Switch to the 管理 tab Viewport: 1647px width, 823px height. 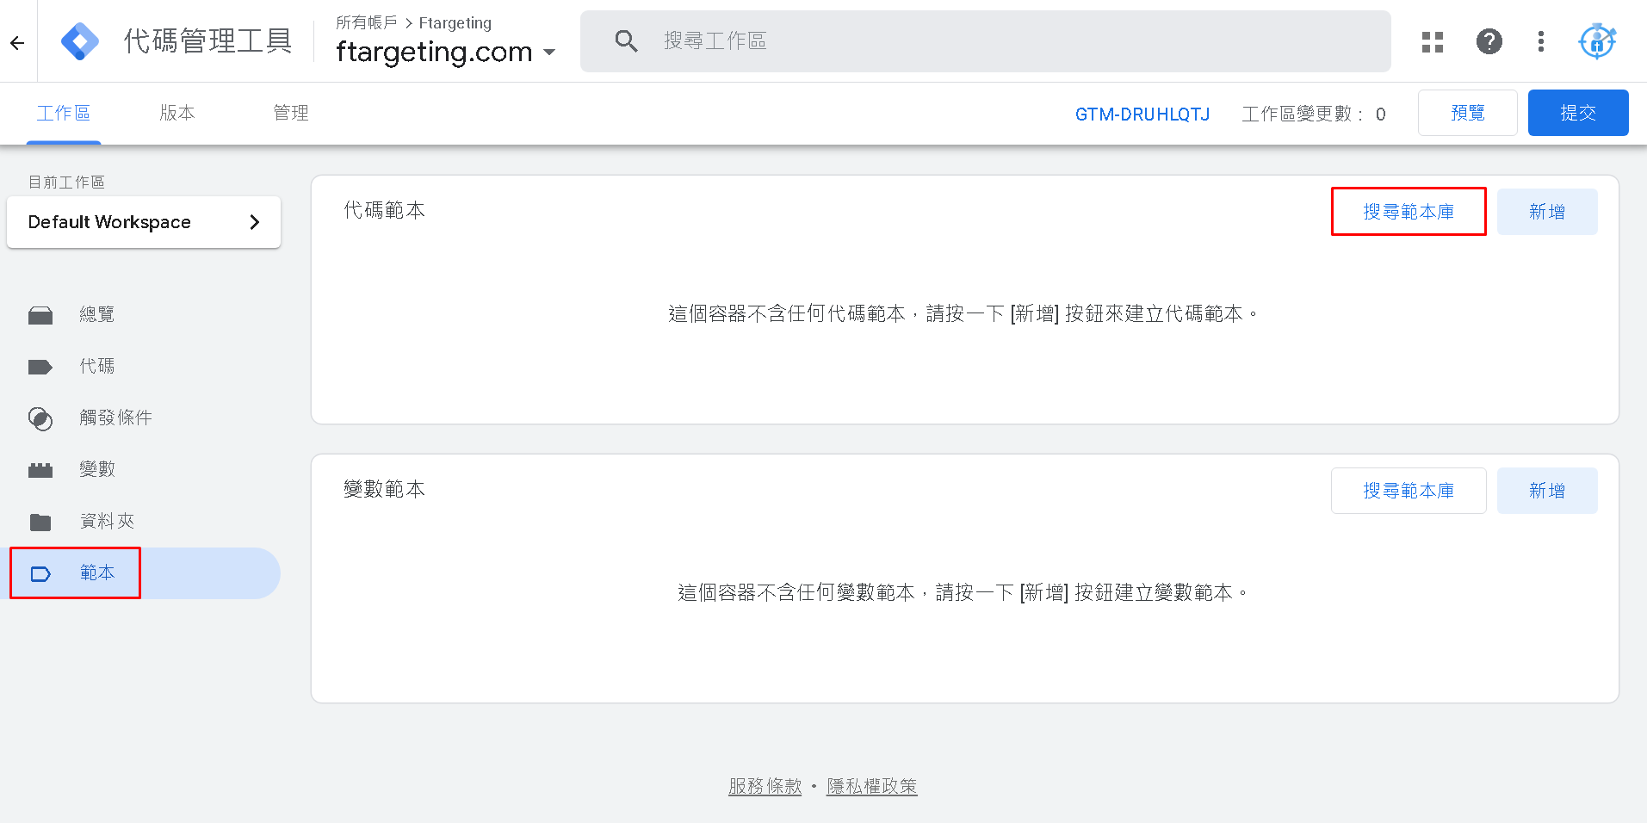pyautogui.click(x=291, y=113)
